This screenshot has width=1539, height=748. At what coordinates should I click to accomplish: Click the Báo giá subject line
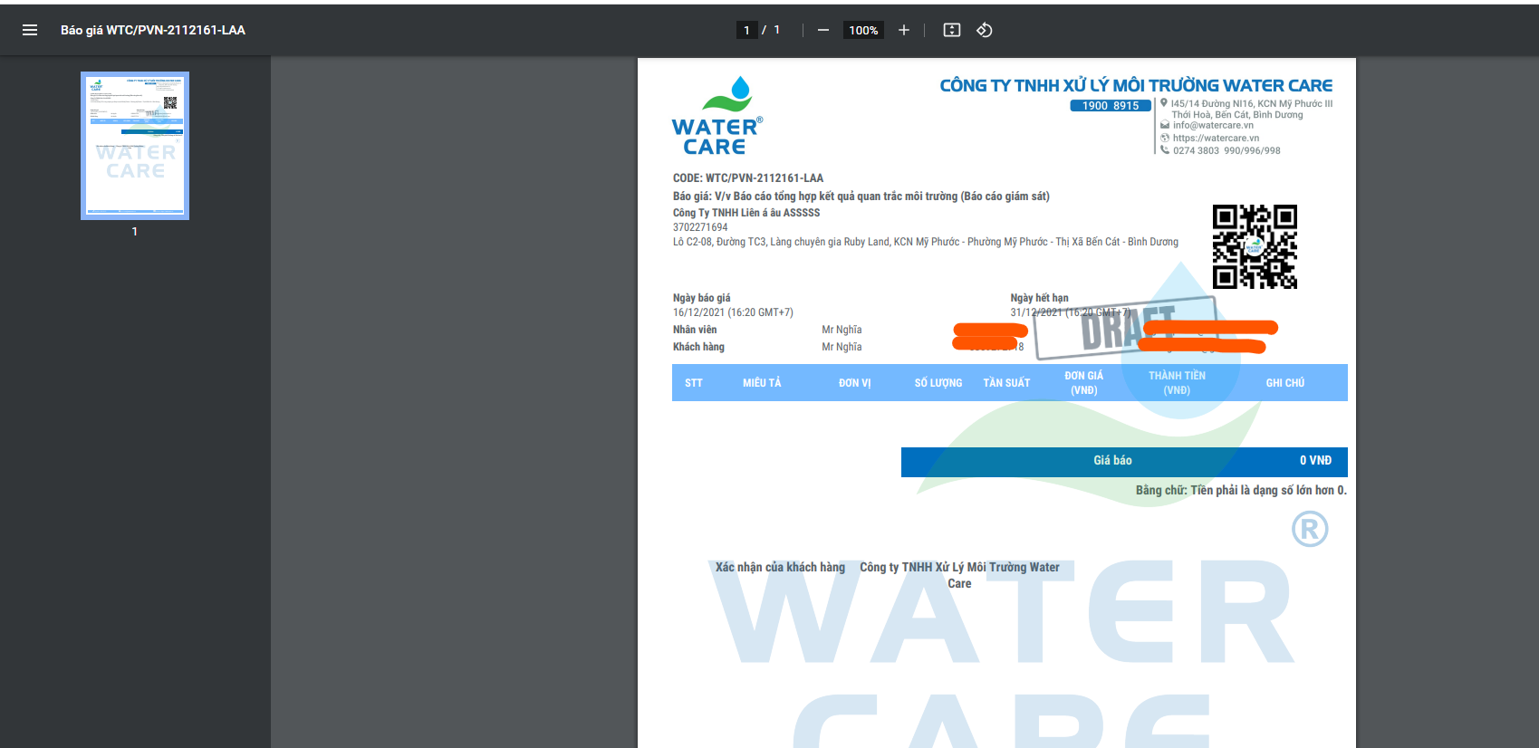point(861,196)
